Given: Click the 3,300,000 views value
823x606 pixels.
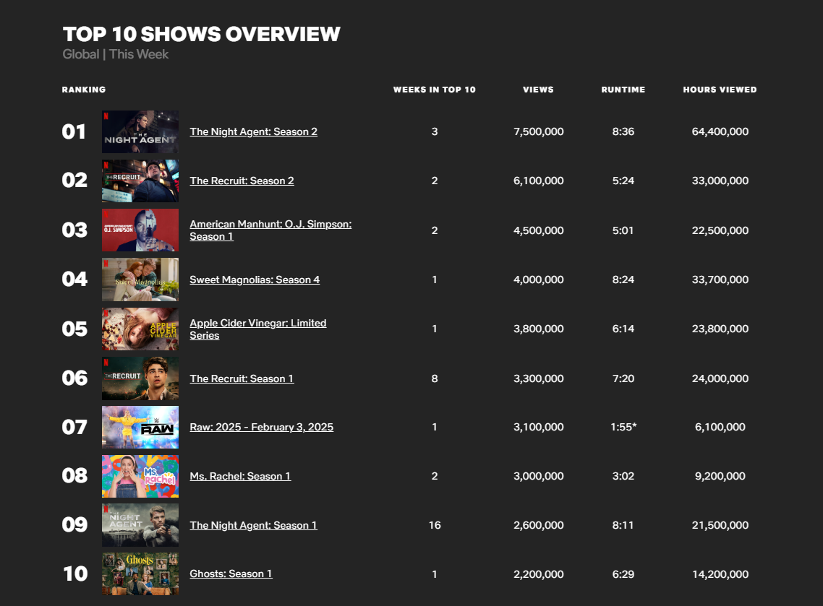Looking at the screenshot, I should (539, 378).
